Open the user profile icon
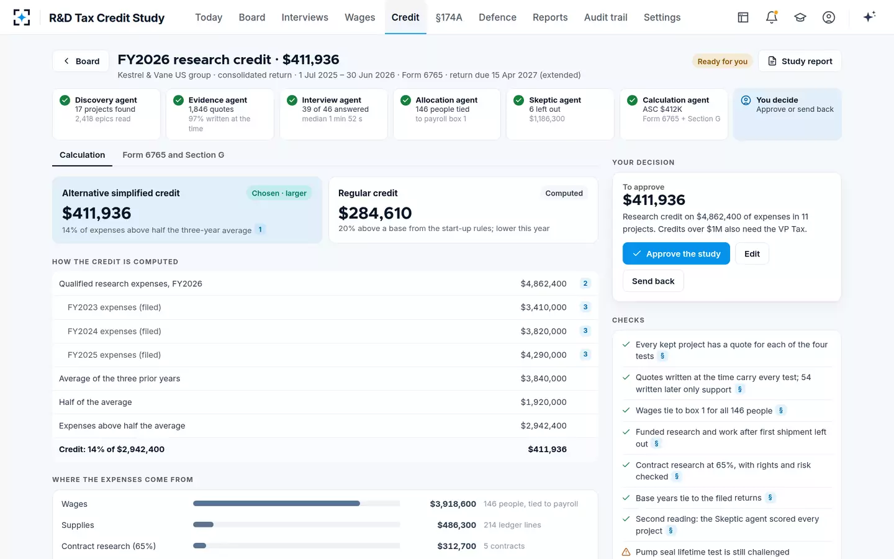Image resolution: width=894 pixels, height=559 pixels. pos(829,17)
